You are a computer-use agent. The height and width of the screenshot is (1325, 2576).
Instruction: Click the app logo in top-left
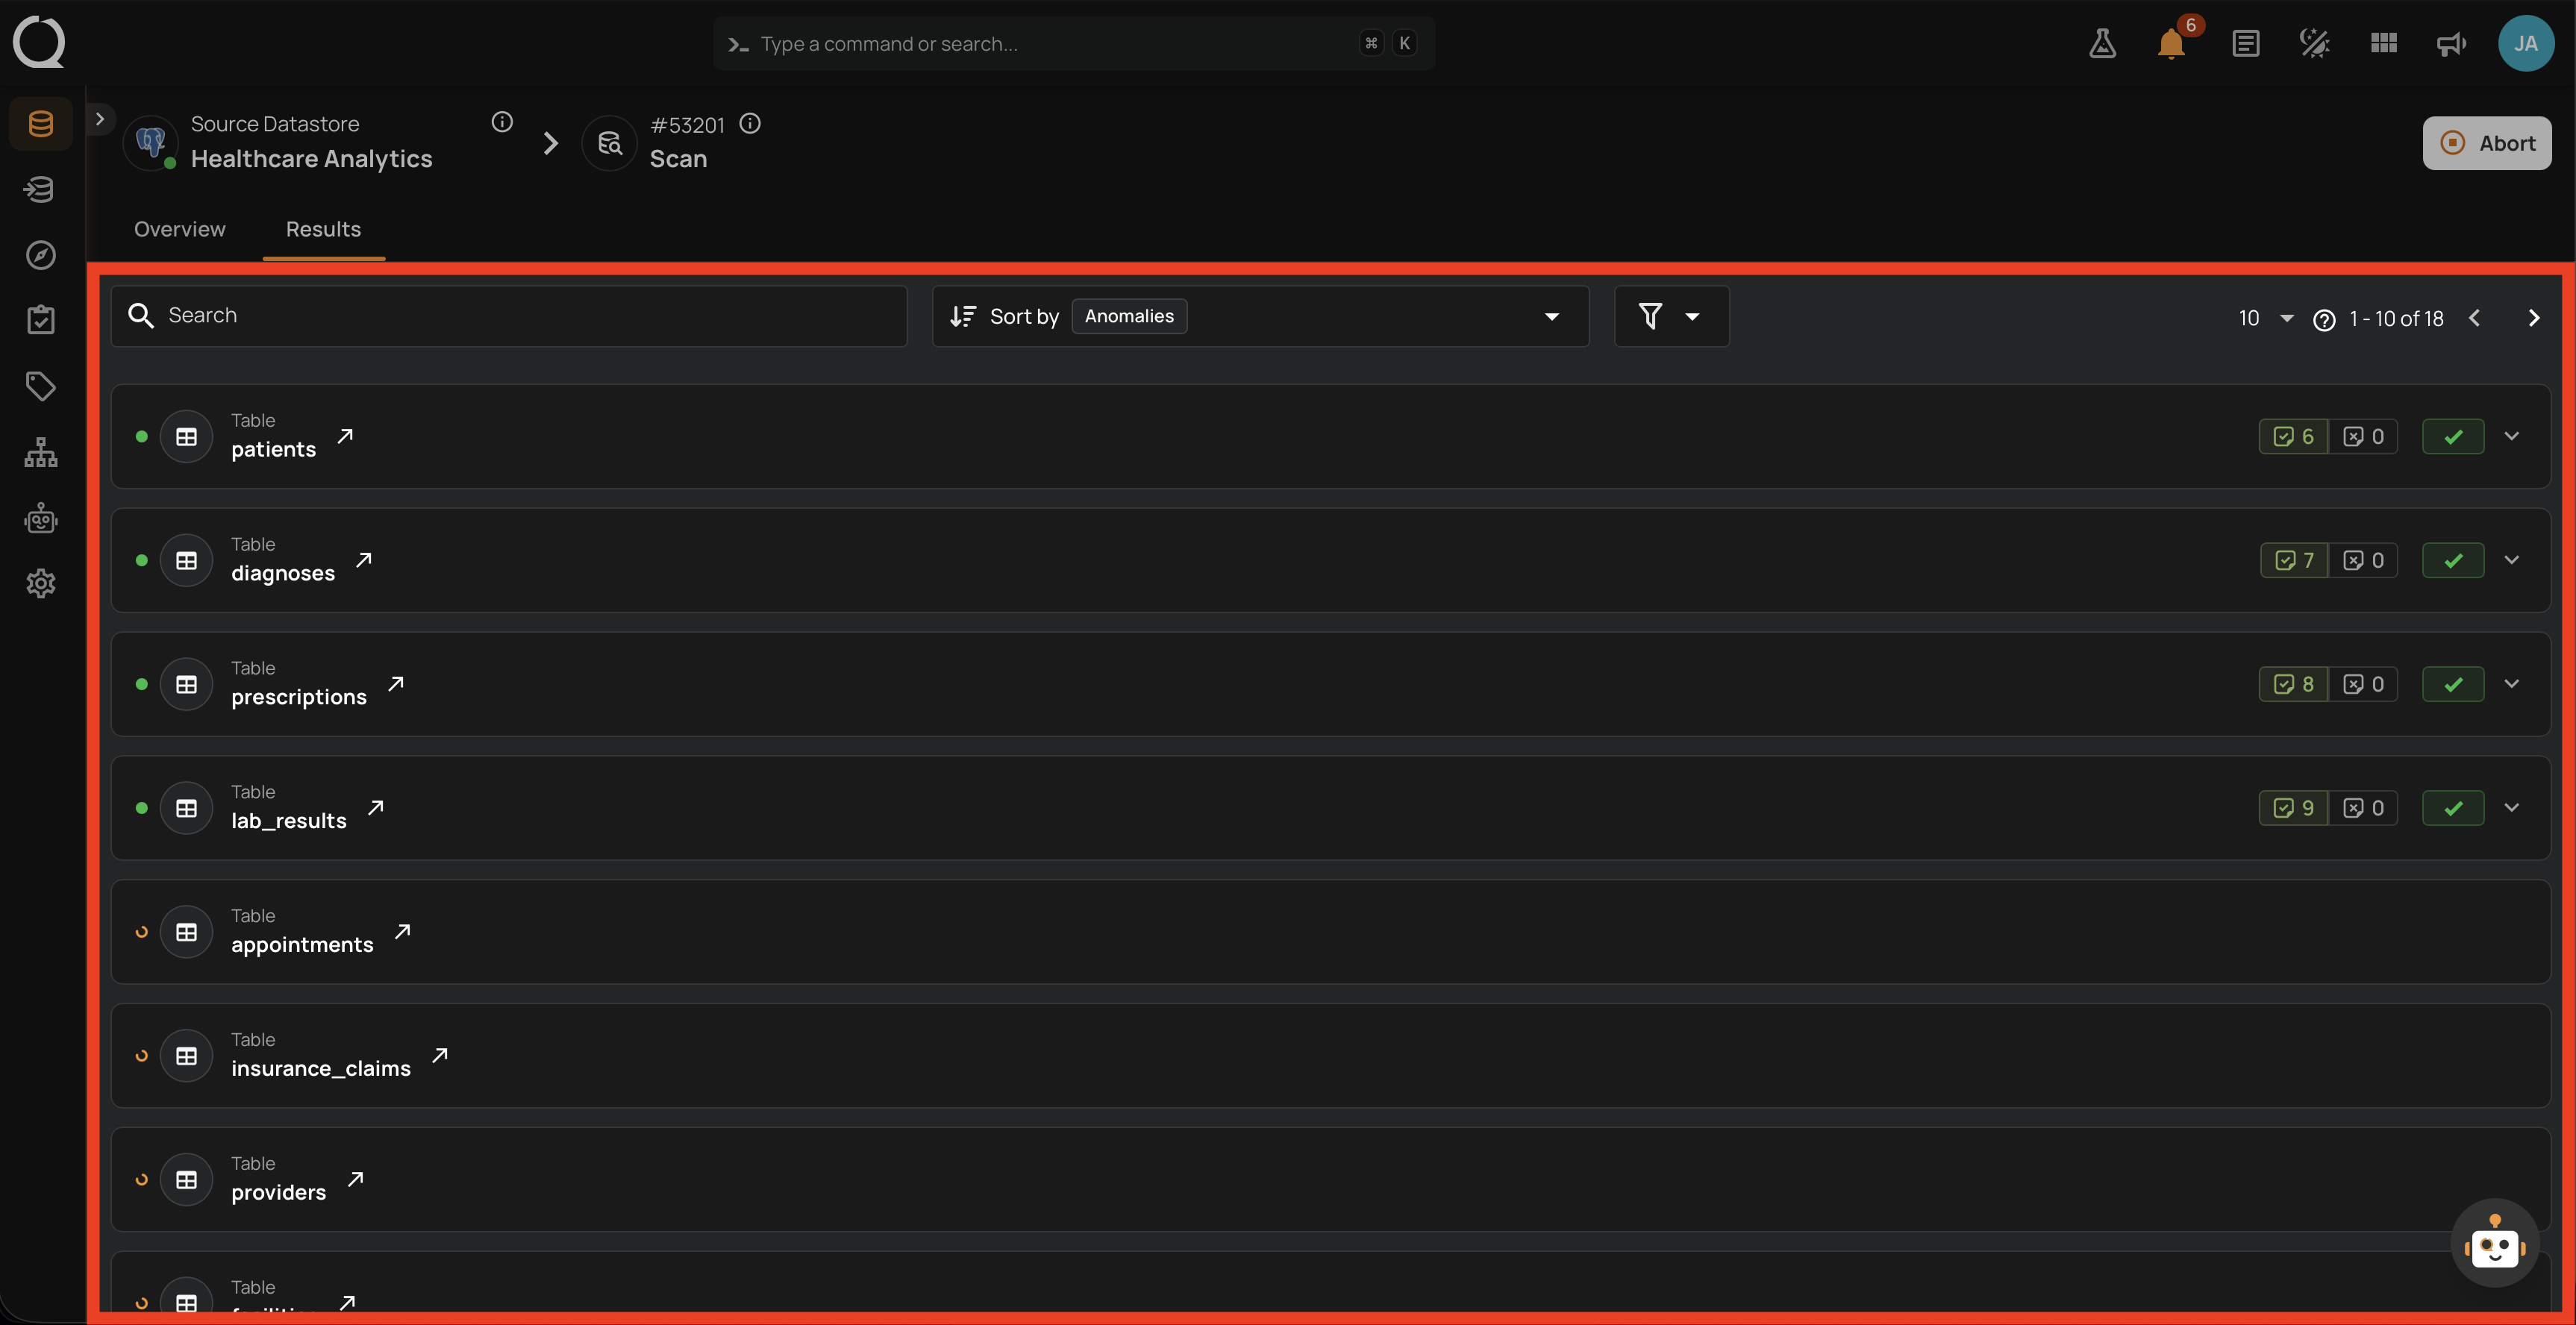pyautogui.click(x=39, y=42)
